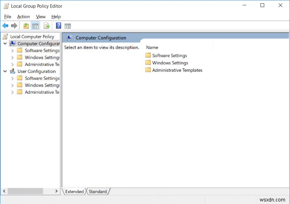
Task: Click folder icon of Windows Settings under Computer Configuration
Action: tap(19, 57)
